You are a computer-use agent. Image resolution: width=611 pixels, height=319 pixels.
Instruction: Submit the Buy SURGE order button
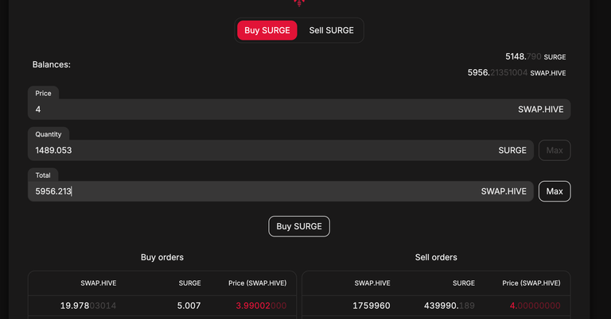click(x=299, y=226)
